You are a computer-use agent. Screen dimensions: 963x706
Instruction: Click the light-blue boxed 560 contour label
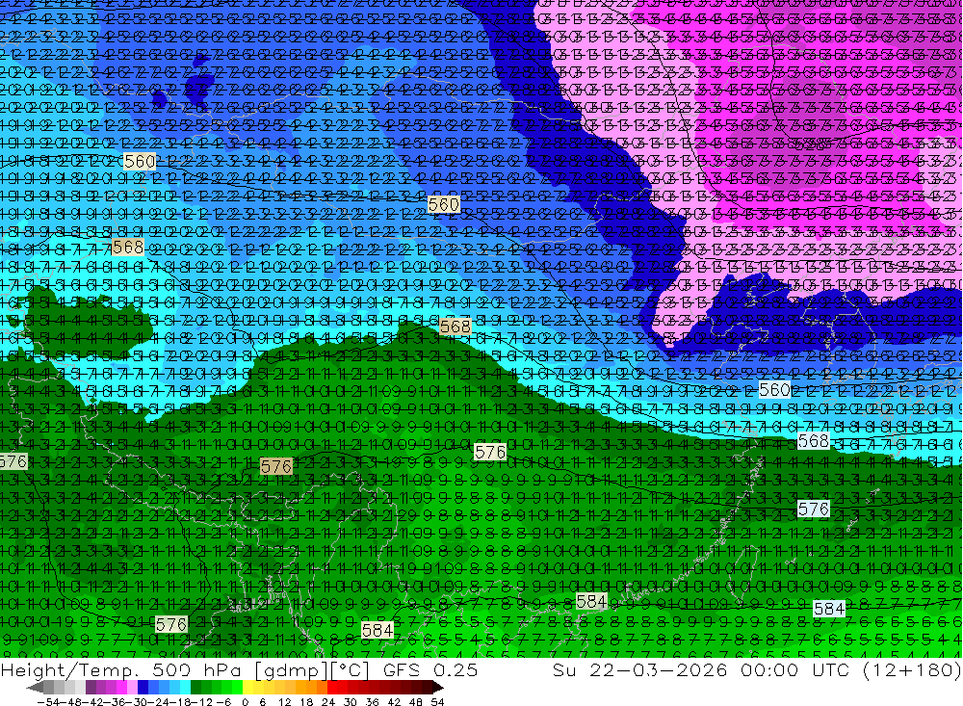coord(774,389)
